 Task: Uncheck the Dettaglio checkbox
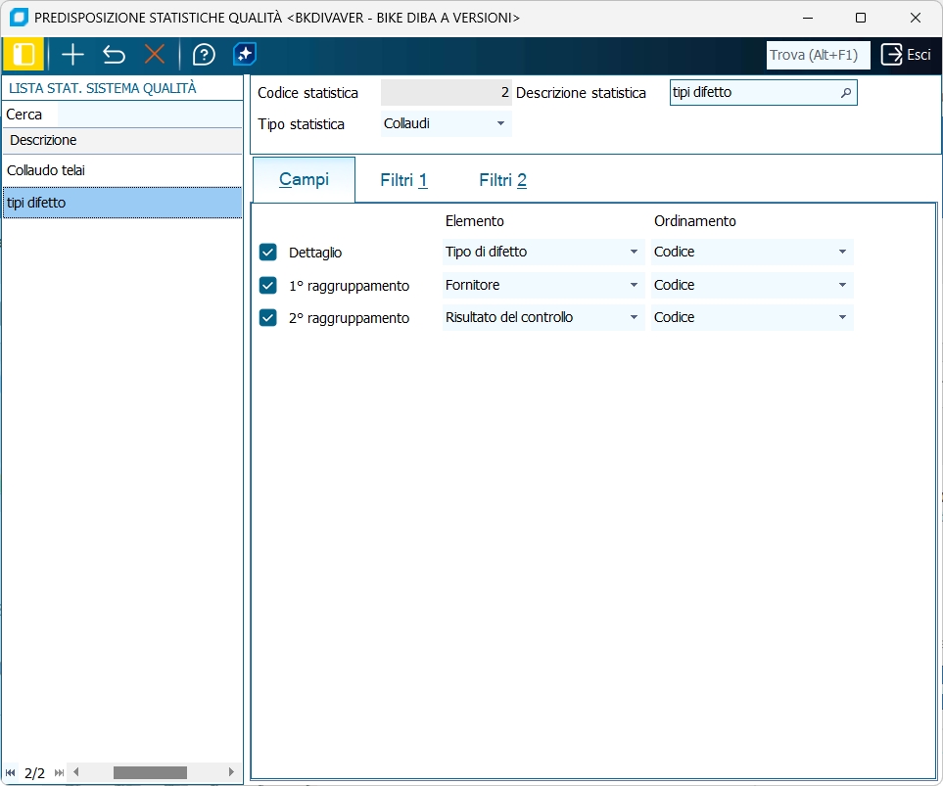pos(268,253)
